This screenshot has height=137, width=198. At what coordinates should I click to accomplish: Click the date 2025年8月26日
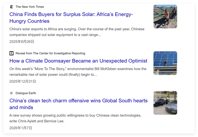tap(22, 42)
